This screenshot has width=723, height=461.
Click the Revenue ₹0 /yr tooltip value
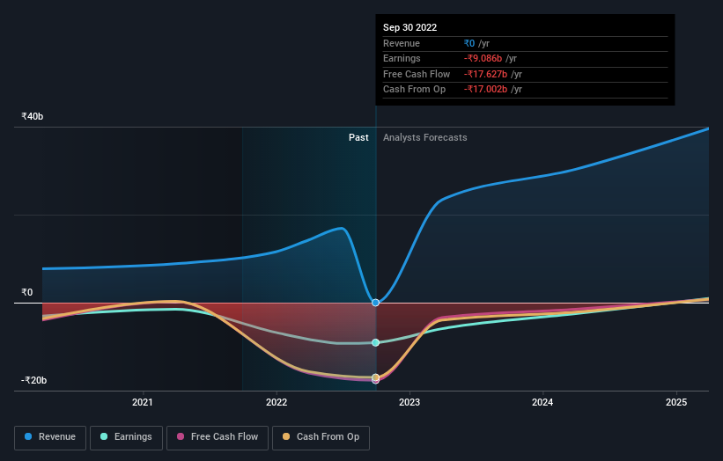pyautogui.click(x=476, y=43)
